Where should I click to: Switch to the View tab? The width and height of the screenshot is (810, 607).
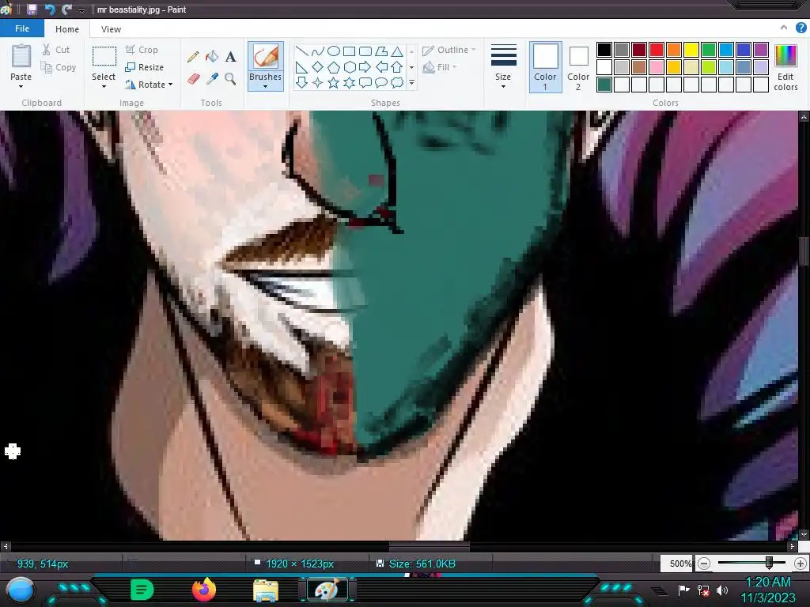[x=111, y=29]
